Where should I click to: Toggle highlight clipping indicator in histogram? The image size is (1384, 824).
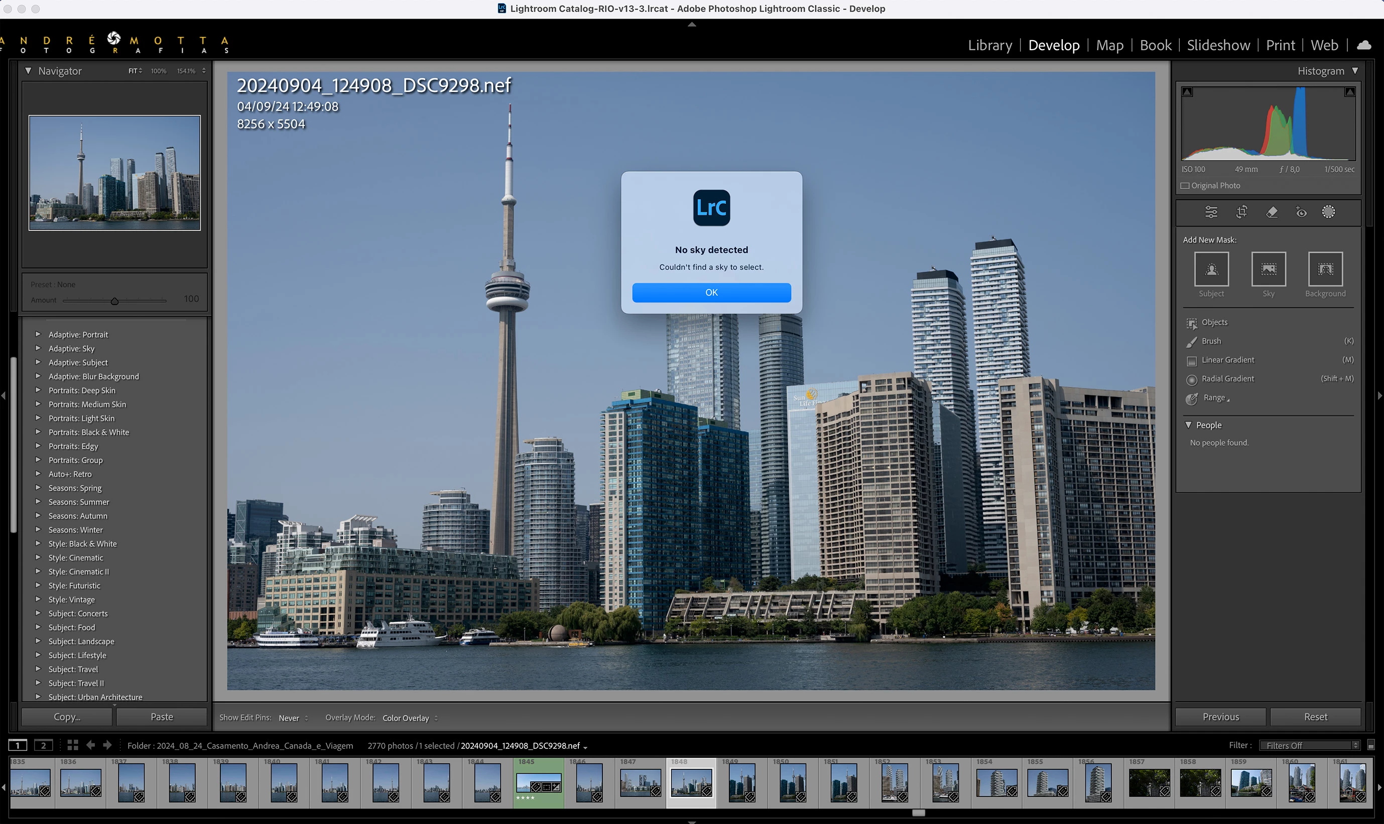click(1349, 92)
